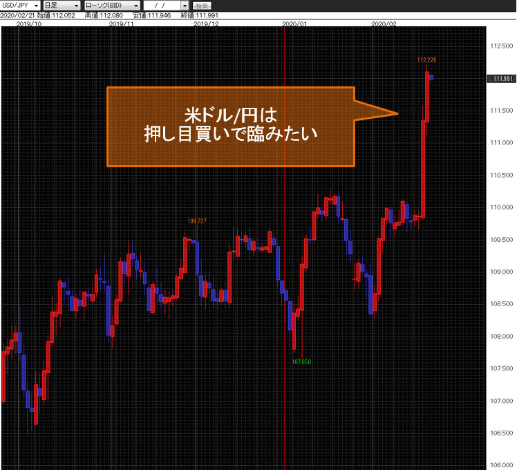Click the 2019/10 axis label
Screen dimensions: 517x470
click(29, 23)
